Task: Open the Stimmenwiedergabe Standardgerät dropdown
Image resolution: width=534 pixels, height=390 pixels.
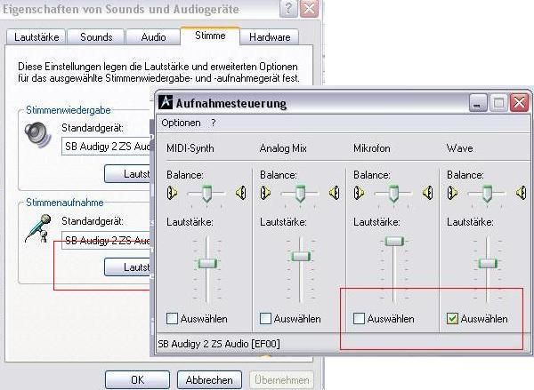Action: pyautogui.click(x=107, y=147)
